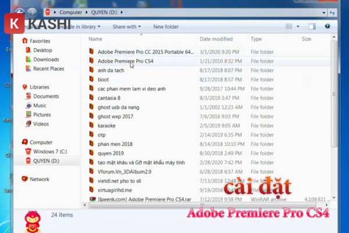The image size is (349, 233).
Task: Open the view options dropdown arrow
Action: [x=298, y=27]
